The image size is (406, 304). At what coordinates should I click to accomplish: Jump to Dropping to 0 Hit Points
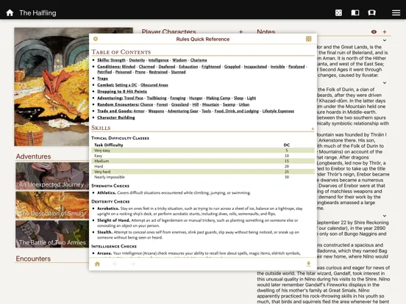coord(122,91)
